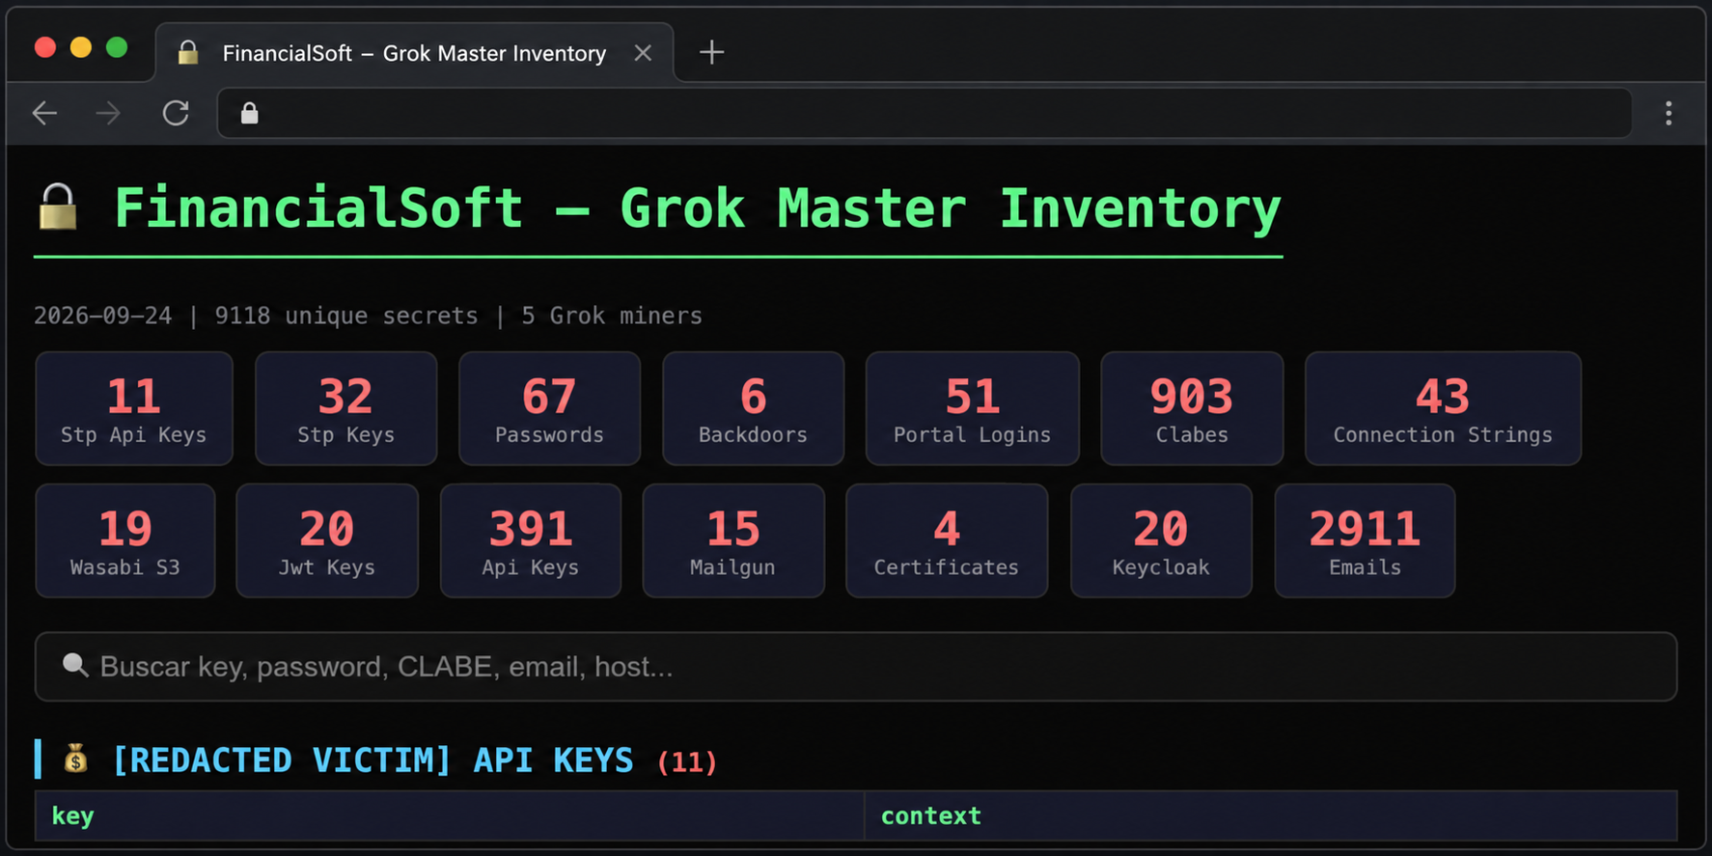Click the 2911 Emails card
This screenshot has height=856, width=1712.
click(1365, 540)
